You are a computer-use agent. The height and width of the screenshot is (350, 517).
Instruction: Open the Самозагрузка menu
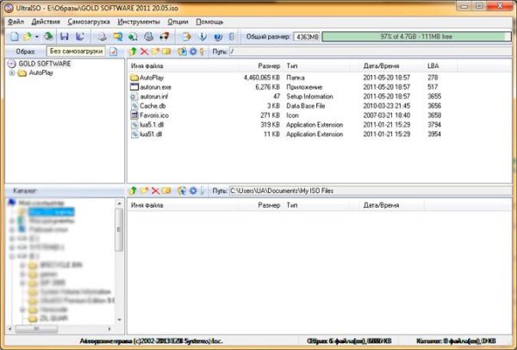tap(89, 22)
